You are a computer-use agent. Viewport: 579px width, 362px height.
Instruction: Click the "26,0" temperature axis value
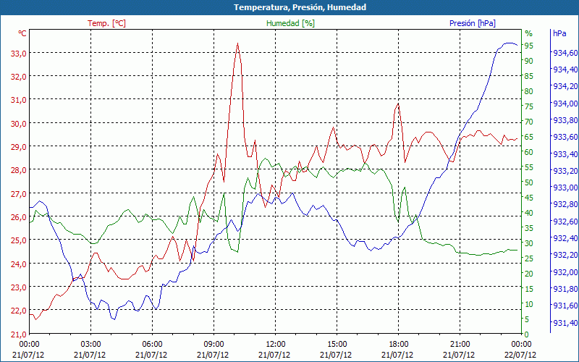(18, 217)
